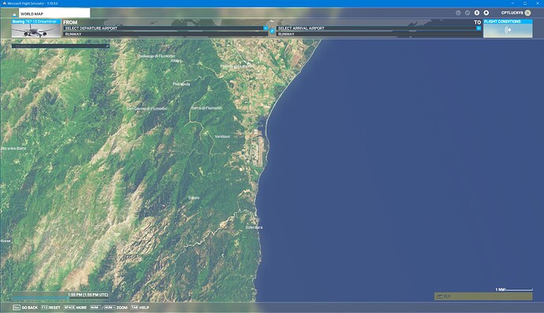
Task: Click HELP in bottom bar
Action: pos(144,307)
